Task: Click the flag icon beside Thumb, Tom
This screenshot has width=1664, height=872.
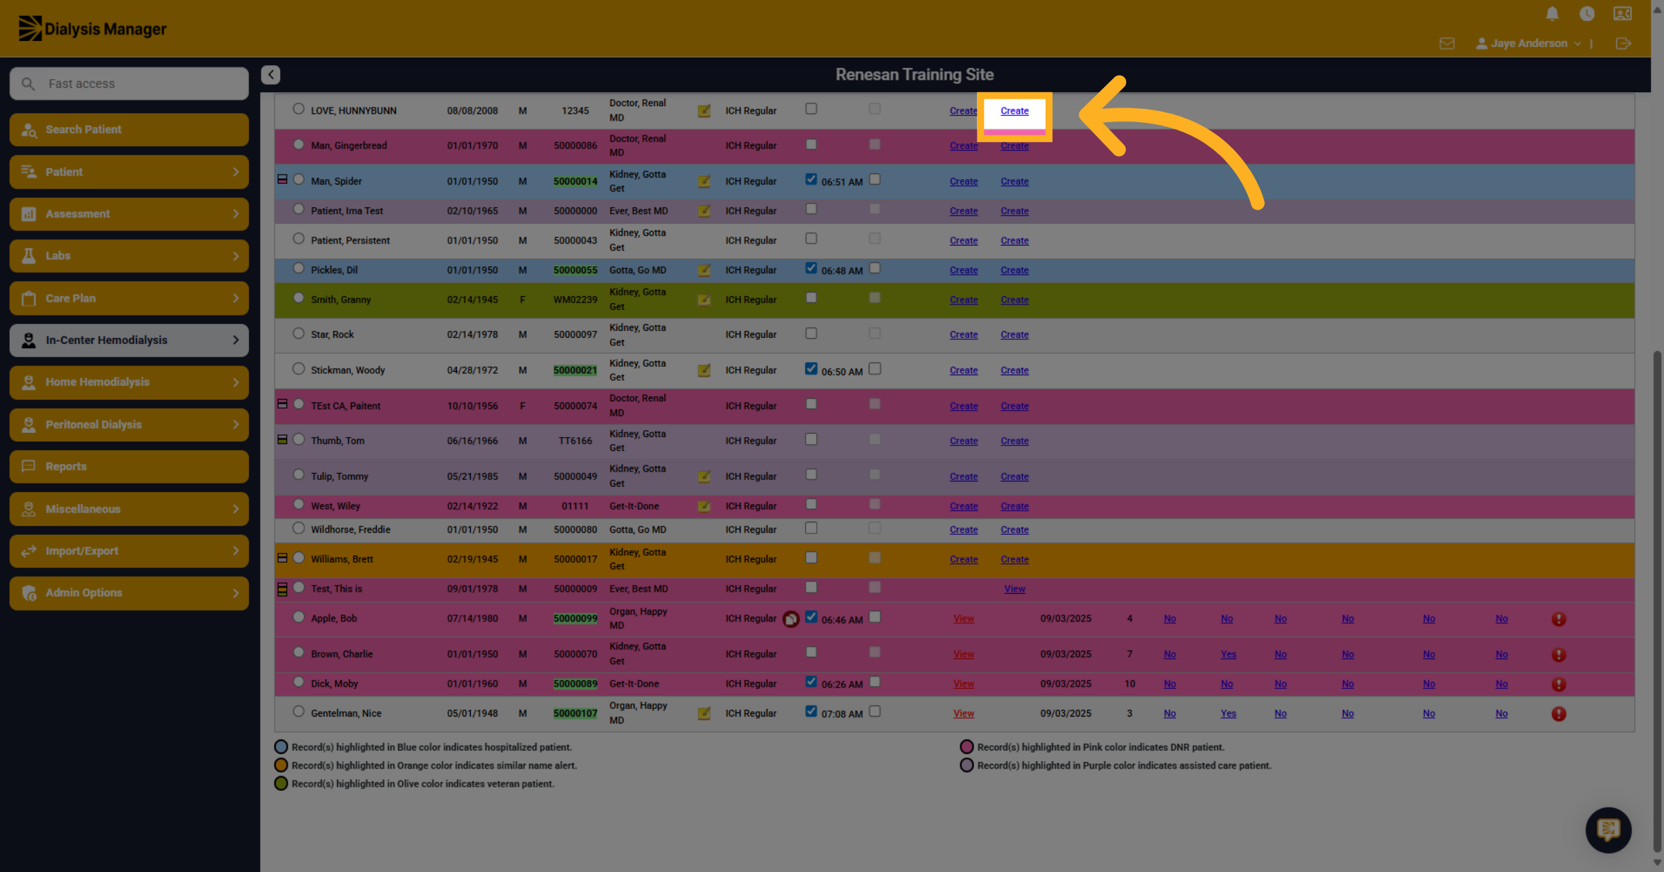Action: pos(282,439)
